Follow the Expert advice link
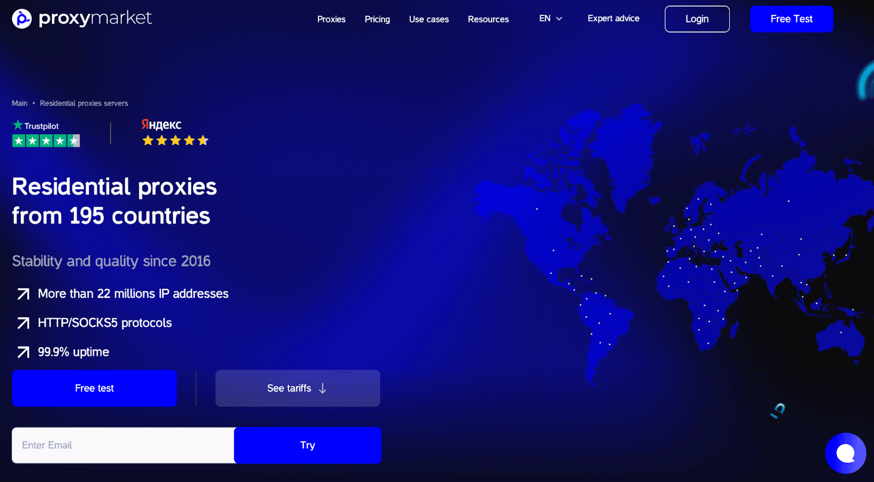This screenshot has height=482, width=874. coord(613,19)
